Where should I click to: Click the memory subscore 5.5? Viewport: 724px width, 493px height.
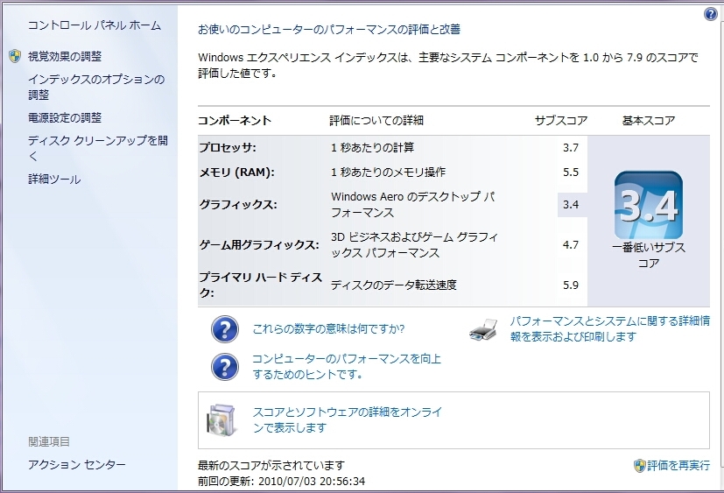[571, 173]
